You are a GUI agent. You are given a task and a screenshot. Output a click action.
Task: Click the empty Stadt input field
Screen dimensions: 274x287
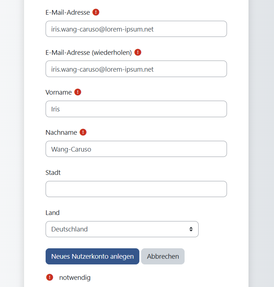pos(136,189)
